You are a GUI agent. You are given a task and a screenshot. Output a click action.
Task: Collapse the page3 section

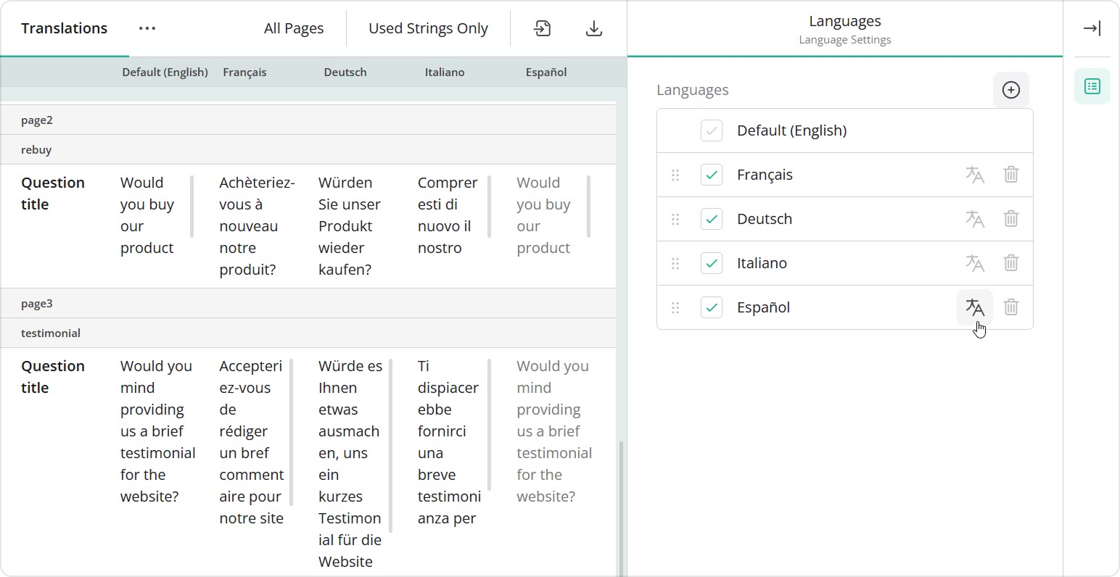tap(36, 302)
